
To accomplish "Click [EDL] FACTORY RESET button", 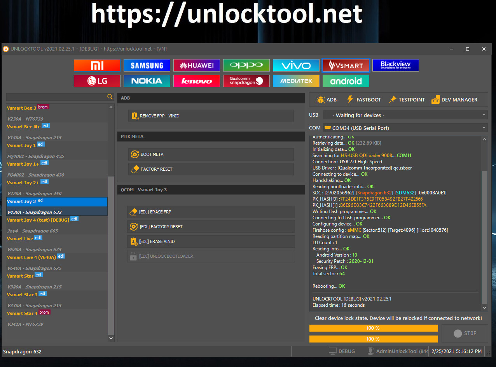I will point(211,227).
